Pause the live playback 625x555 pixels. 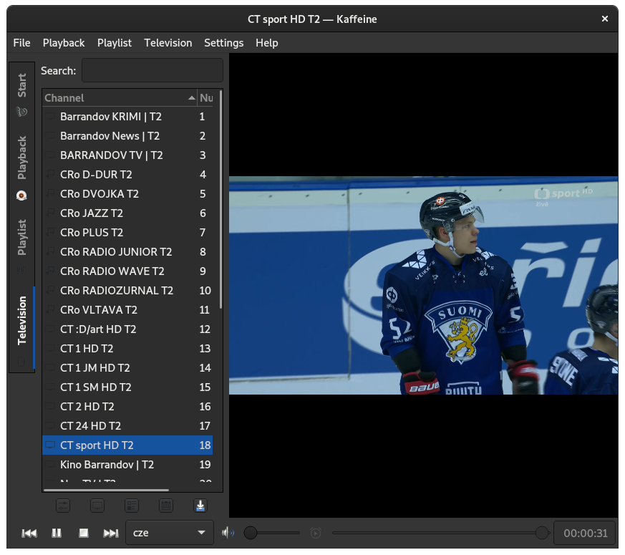tap(57, 533)
